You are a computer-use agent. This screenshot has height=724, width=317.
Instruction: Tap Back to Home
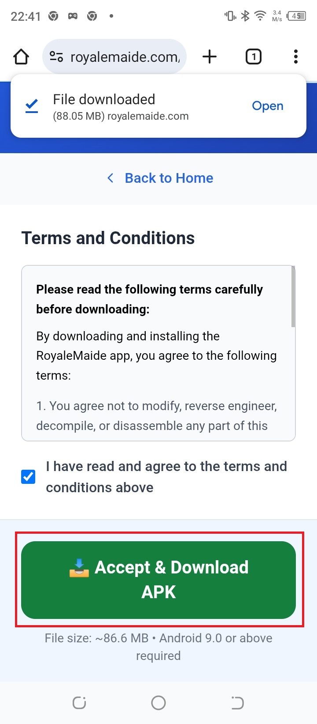click(169, 178)
